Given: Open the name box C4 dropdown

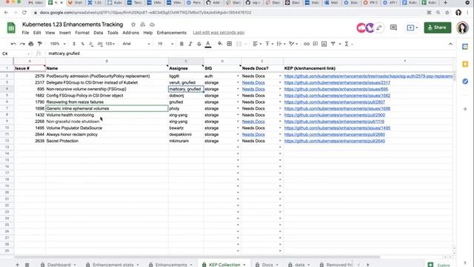Looking at the screenshot, I should (x=29, y=53).
